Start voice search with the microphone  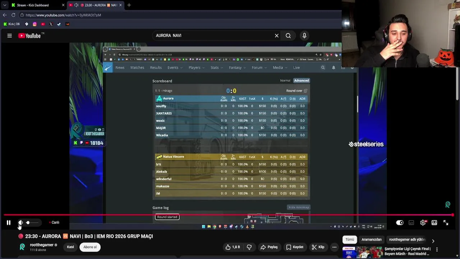pyautogui.click(x=304, y=36)
